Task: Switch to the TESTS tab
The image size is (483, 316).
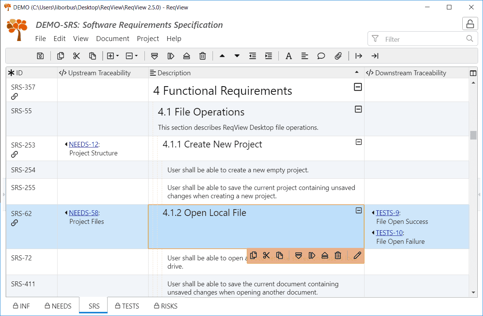Action: point(127,306)
